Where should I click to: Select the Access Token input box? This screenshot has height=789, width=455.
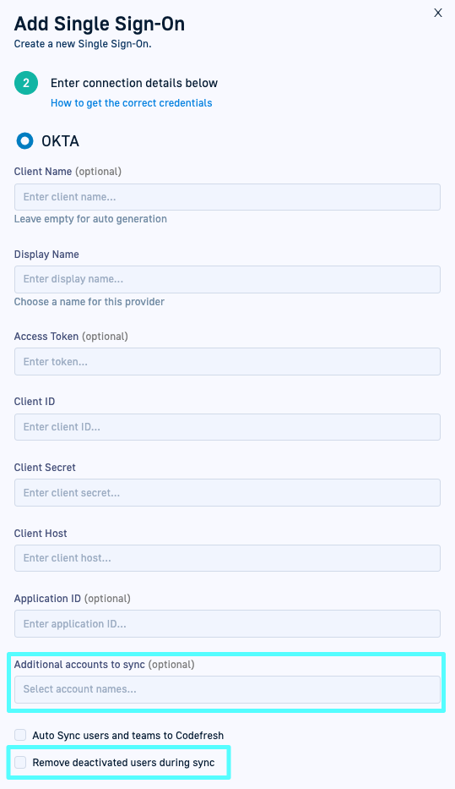point(228,361)
